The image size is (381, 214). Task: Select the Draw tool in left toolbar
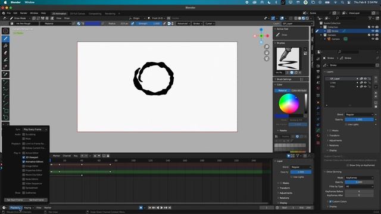click(5, 39)
